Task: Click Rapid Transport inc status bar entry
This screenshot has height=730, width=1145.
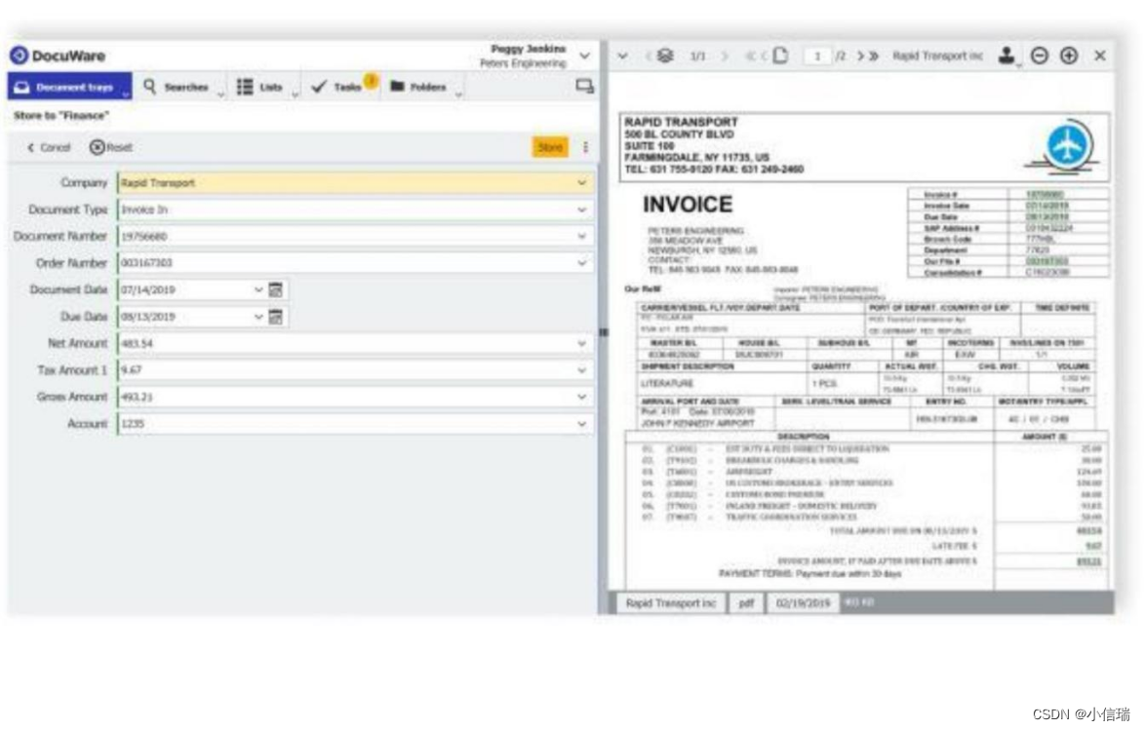Action: pyautogui.click(x=670, y=603)
